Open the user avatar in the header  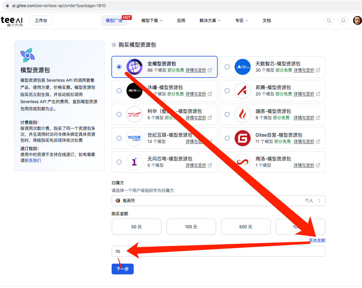(x=357, y=21)
